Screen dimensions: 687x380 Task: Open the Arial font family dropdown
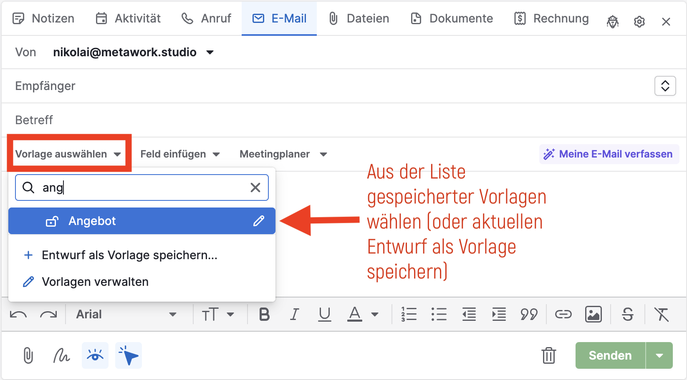click(126, 315)
